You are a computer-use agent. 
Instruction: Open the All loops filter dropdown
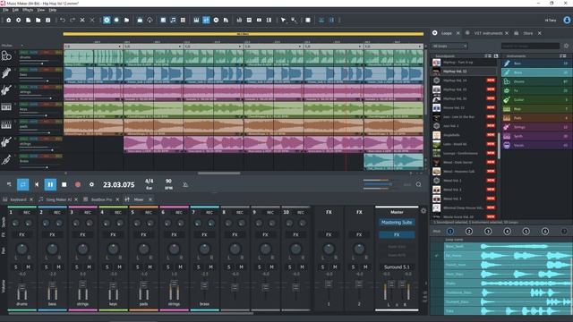(449, 46)
